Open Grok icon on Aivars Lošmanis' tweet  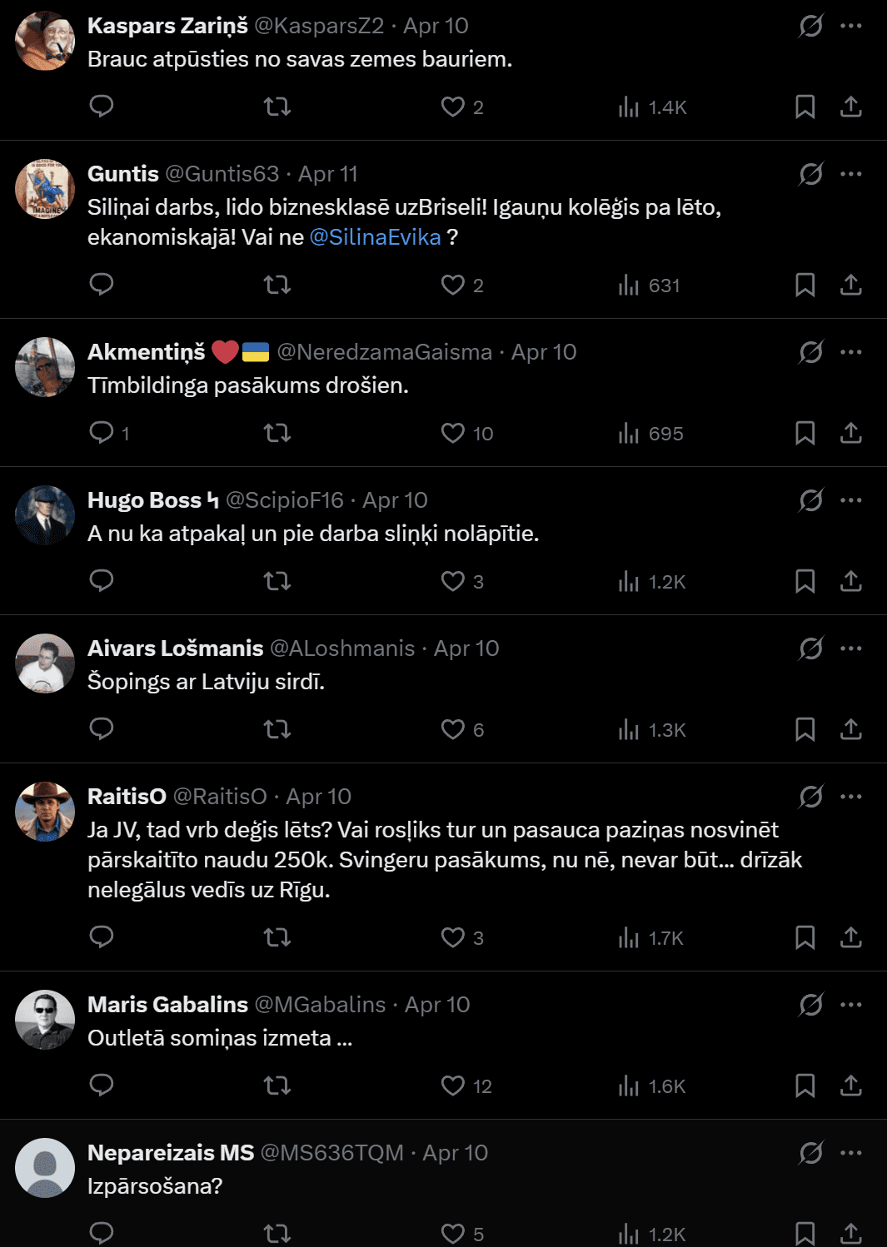coord(810,648)
